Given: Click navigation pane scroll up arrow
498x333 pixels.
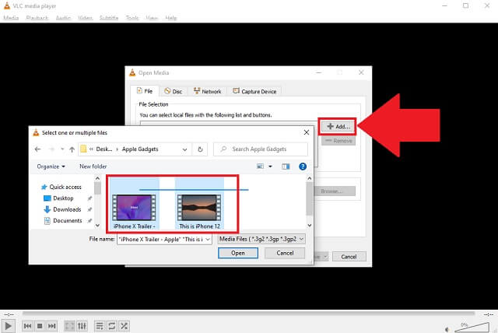Looking at the screenshot, I should (x=97, y=178).
